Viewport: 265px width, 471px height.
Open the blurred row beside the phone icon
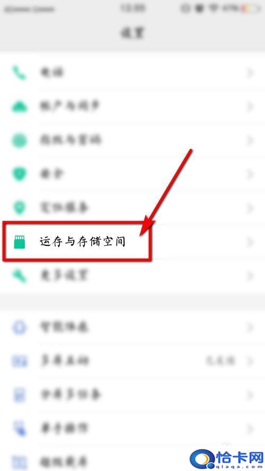pyautogui.click(x=132, y=73)
